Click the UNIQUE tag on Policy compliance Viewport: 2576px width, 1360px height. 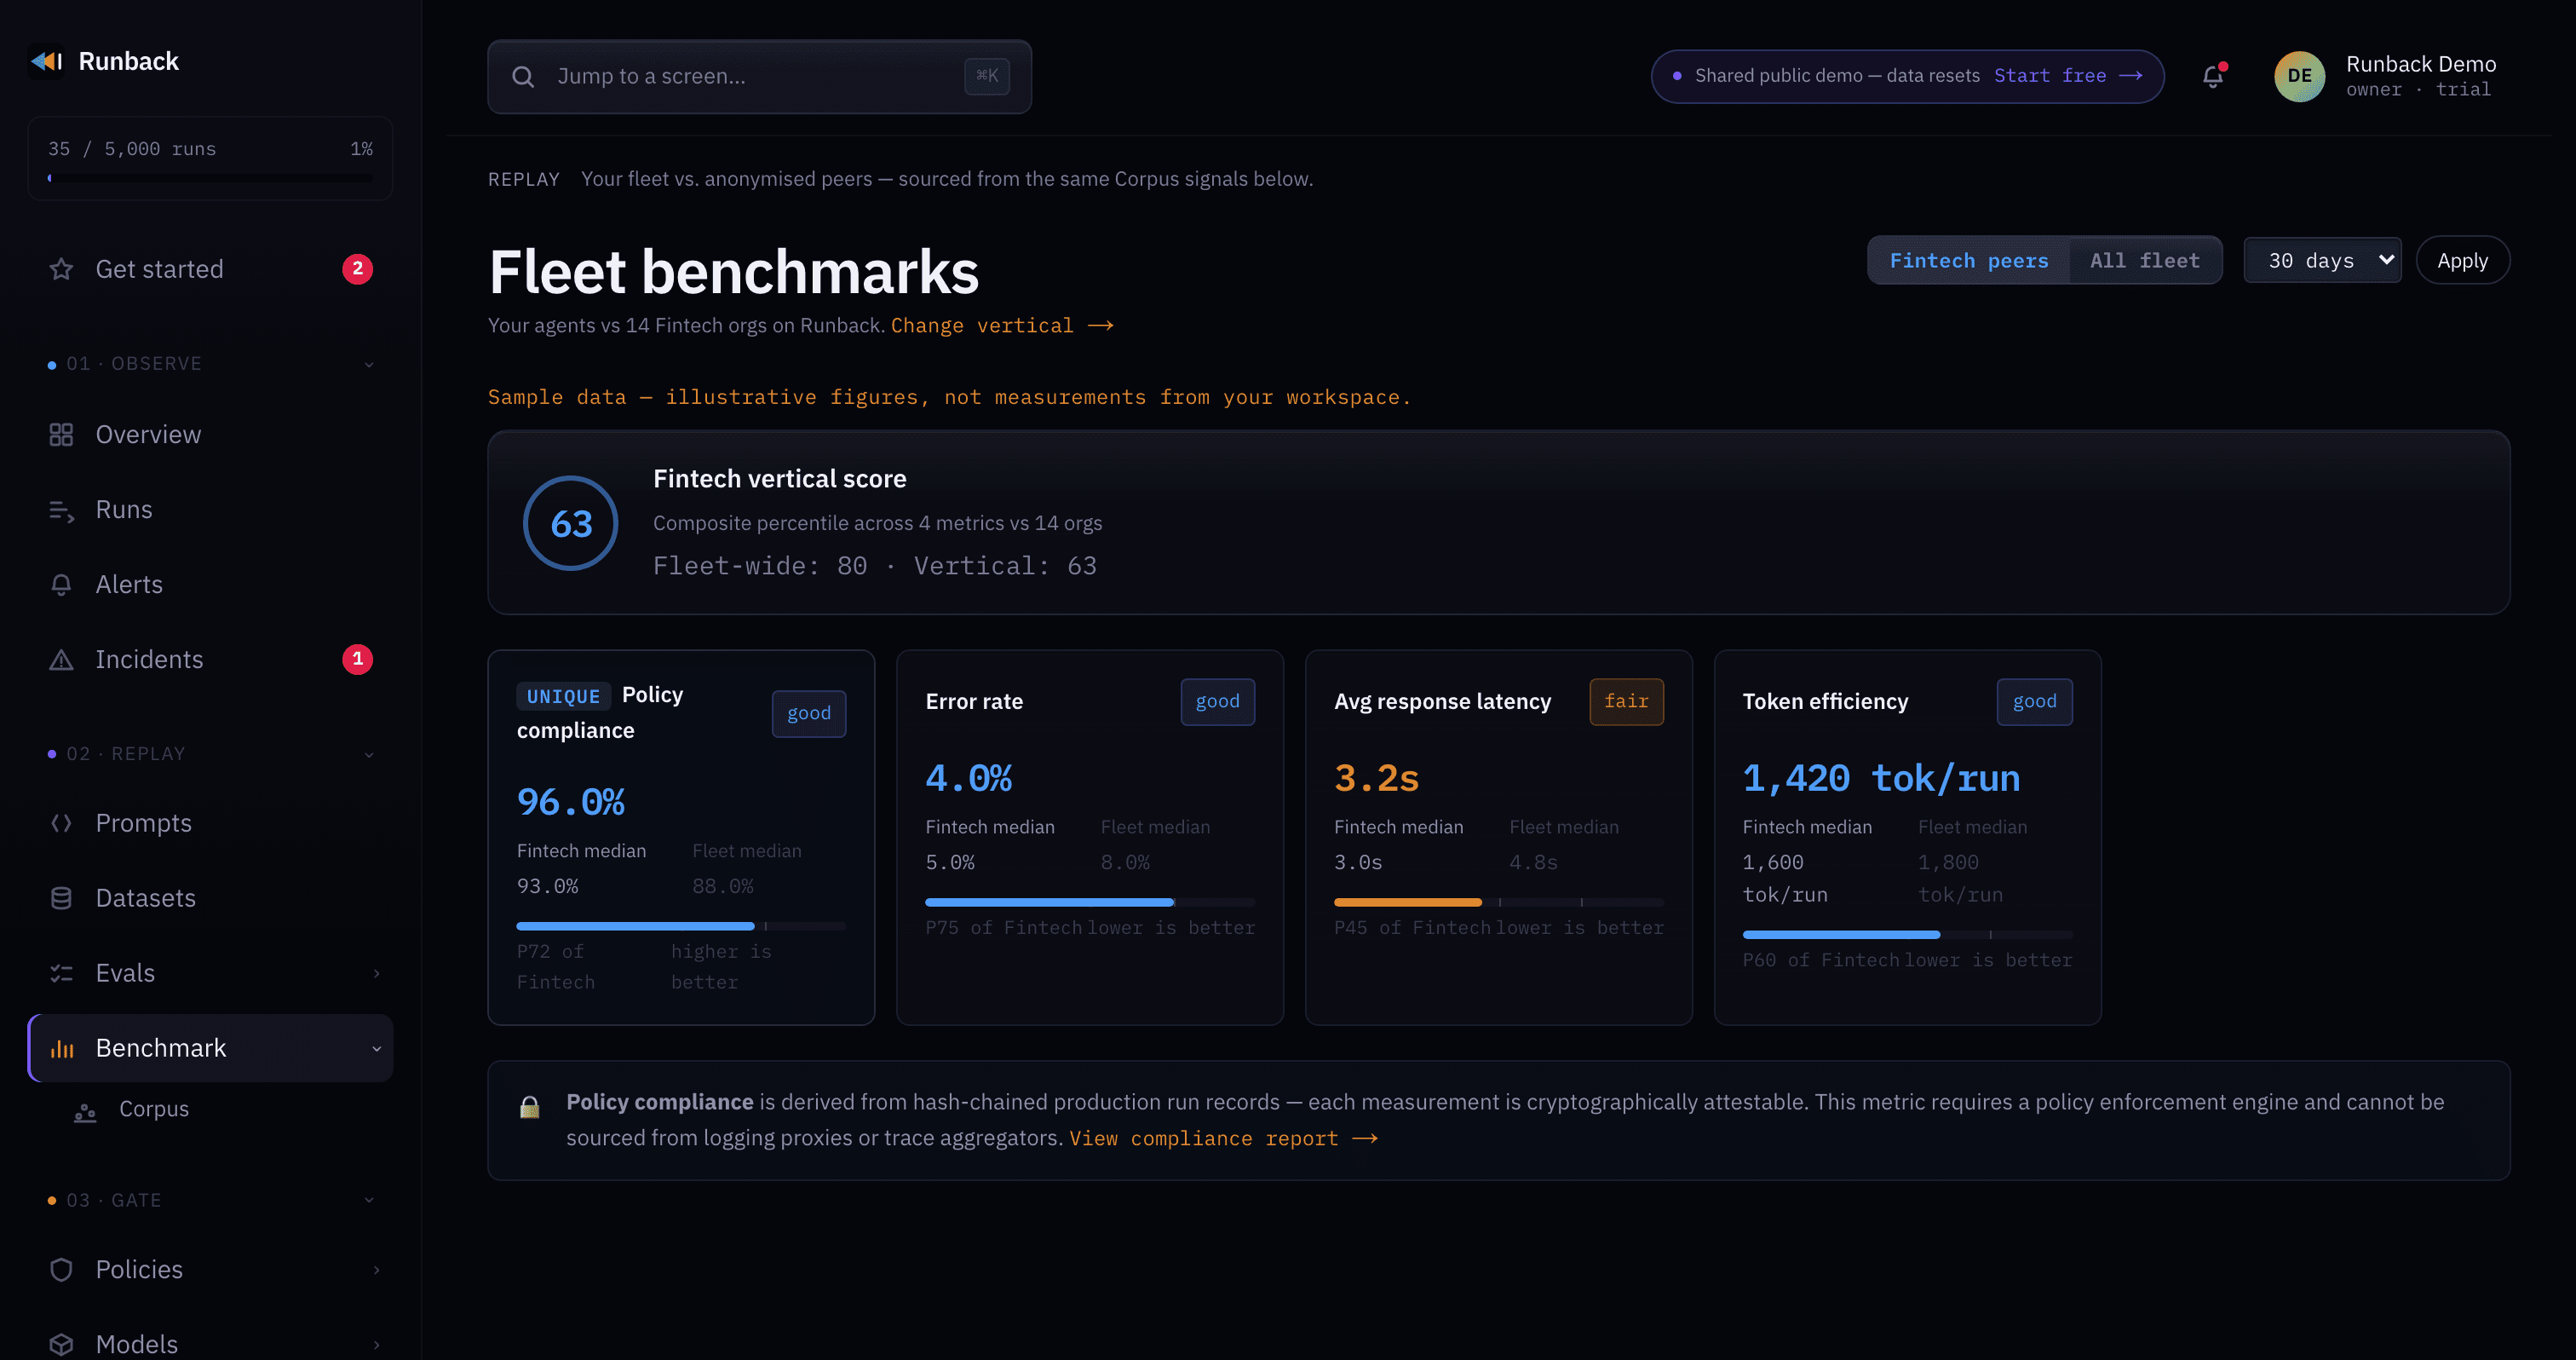point(564,696)
